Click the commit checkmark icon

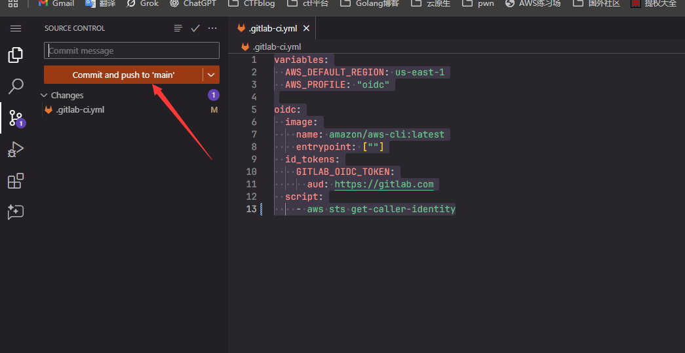pos(195,28)
